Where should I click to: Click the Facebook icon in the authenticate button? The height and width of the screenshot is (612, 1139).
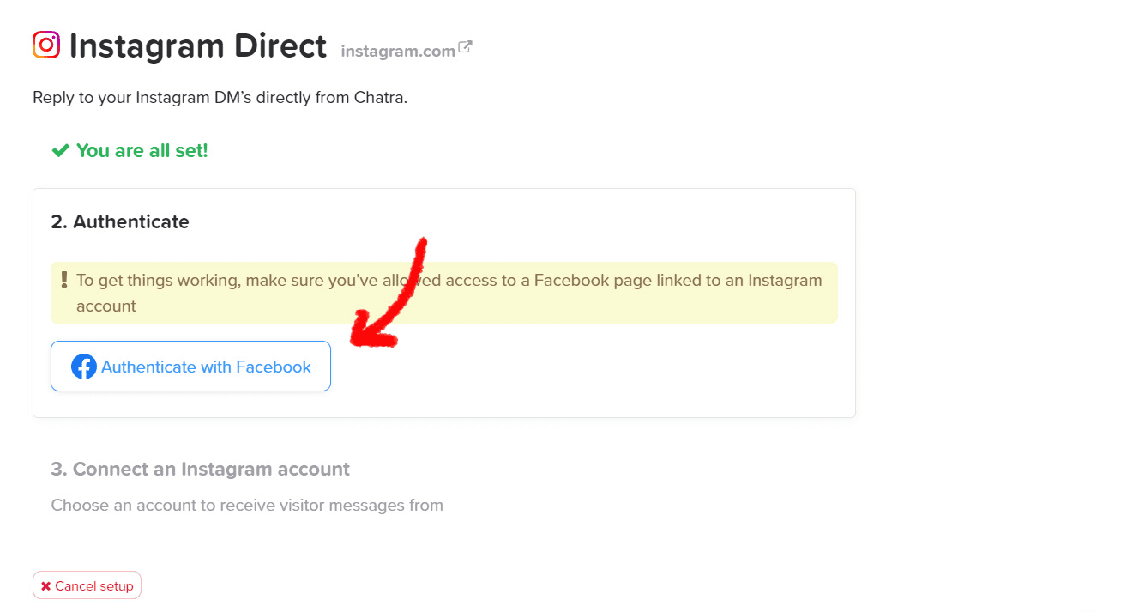pyautogui.click(x=83, y=366)
